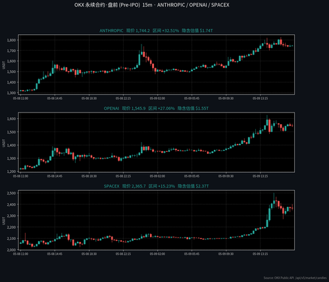The image size is (329, 282).
Task: Click the 2,300 tick on SPACEX y-axis
Action: tap(11, 216)
